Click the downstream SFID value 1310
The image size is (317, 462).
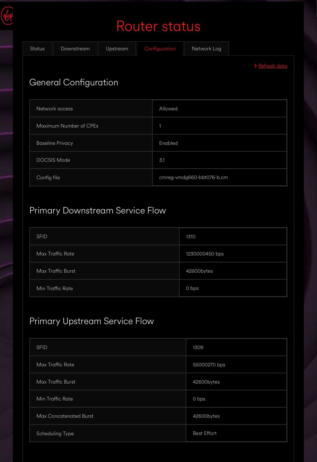pyautogui.click(x=191, y=237)
